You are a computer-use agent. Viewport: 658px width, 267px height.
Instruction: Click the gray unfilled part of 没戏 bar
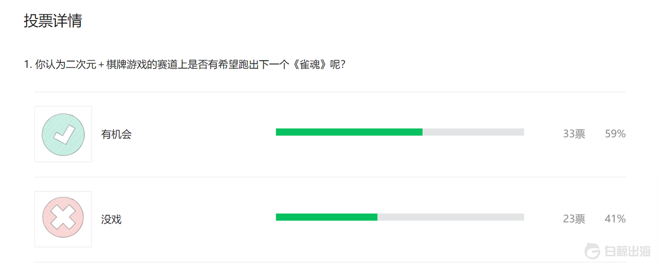(x=450, y=217)
